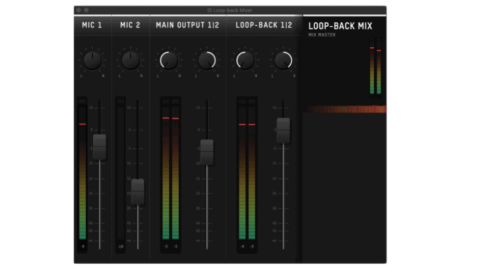Click the Loop-back 1|2 fader handle
Screen dimensions: 479x269
coord(283,130)
